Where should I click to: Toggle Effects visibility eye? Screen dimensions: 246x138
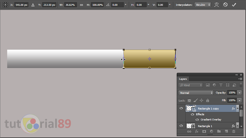tap(192, 114)
